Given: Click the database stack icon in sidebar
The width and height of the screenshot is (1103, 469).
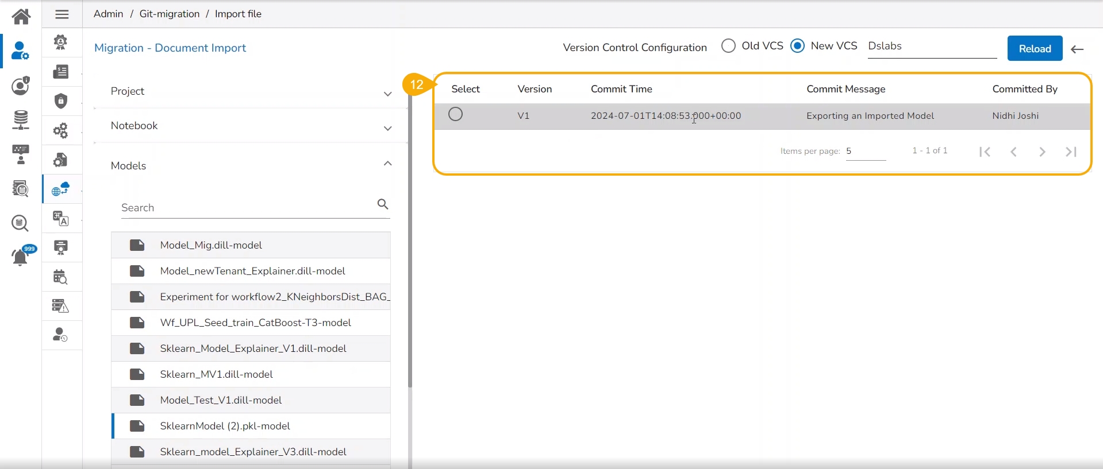Looking at the screenshot, I should (21, 120).
